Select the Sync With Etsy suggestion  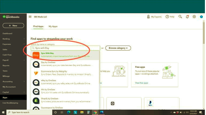[65, 55]
